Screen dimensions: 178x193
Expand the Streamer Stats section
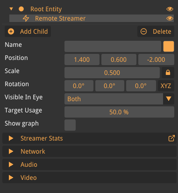pyautogui.click(x=89, y=138)
